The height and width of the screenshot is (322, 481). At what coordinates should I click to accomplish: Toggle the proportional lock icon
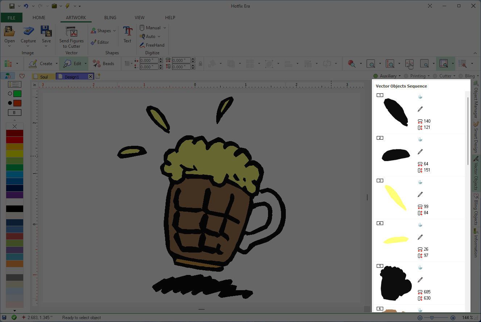[200, 64]
